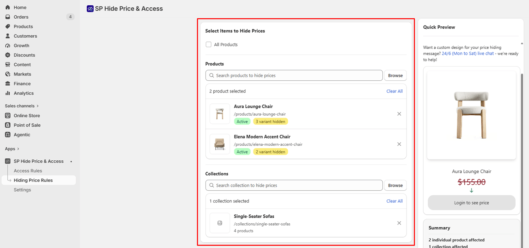Click the /collections/single-seater-sofas path text
Screen dimensions: 529x248
(262, 224)
